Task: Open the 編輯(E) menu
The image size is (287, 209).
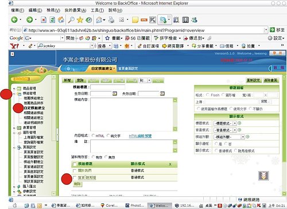Action: [x=35, y=10]
